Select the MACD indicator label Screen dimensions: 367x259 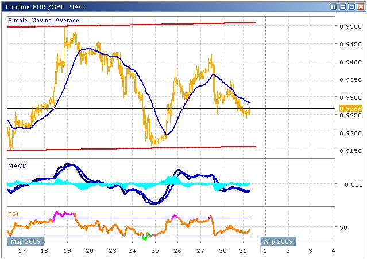[x=17, y=166]
